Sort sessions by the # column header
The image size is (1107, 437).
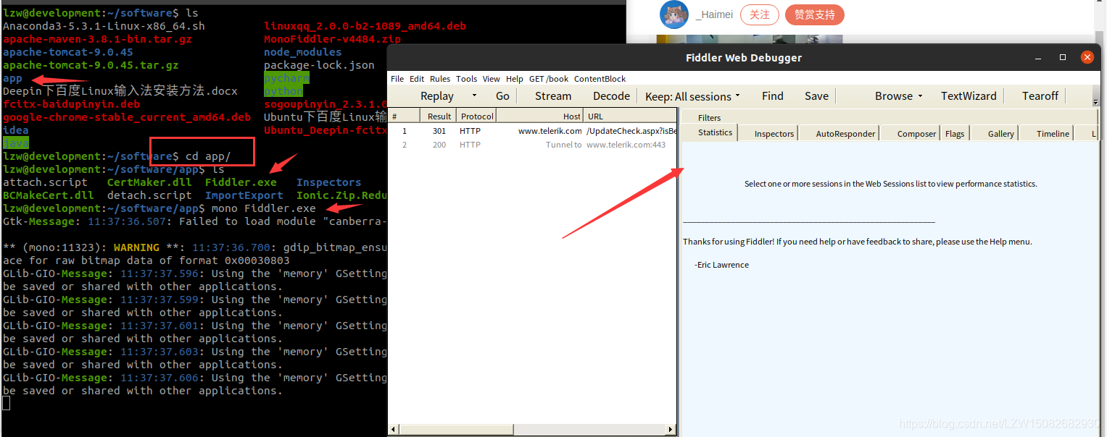click(404, 116)
